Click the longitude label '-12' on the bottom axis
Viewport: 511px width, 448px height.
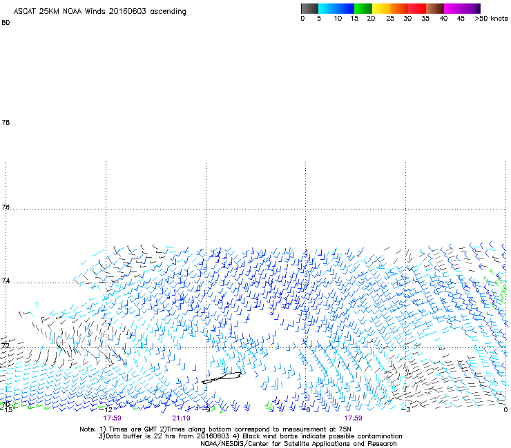click(x=106, y=409)
